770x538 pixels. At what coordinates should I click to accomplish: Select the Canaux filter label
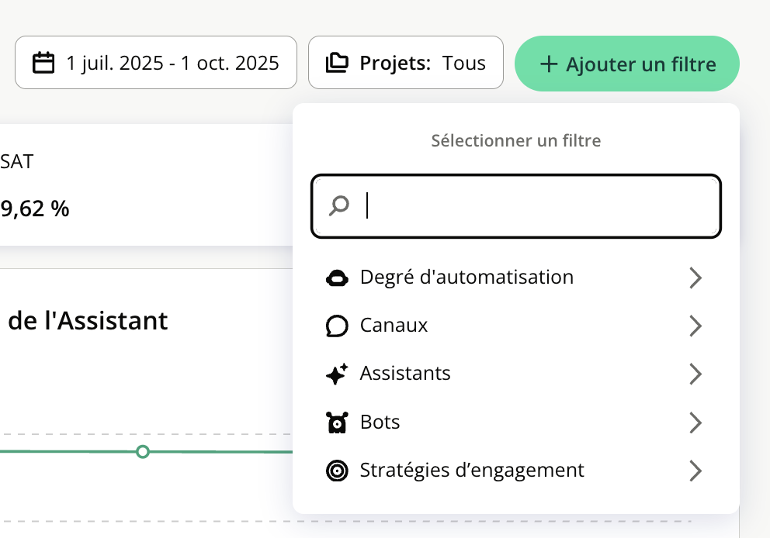coord(394,326)
